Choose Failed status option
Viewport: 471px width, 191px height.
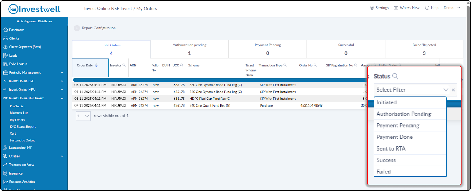410,172
